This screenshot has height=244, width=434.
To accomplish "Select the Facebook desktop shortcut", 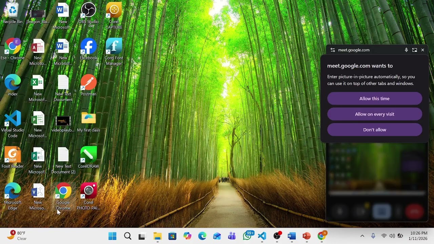I will (88, 49).
